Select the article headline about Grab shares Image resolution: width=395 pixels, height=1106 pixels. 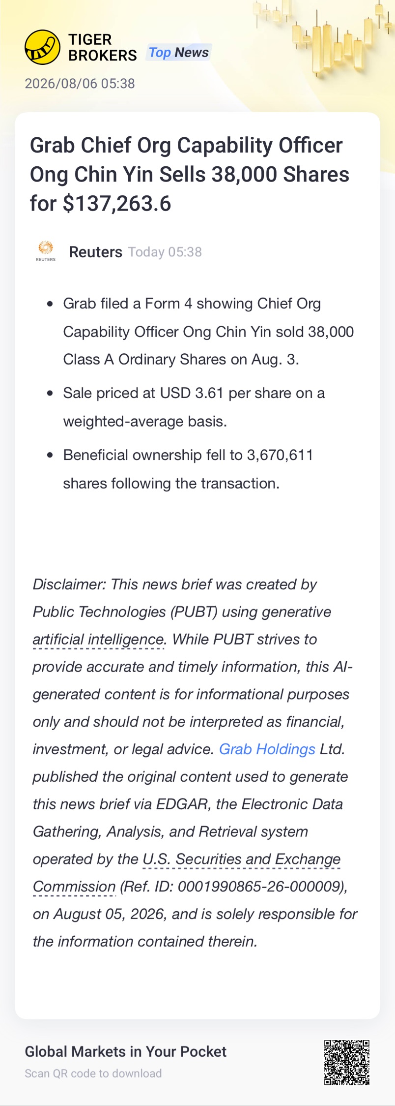(190, 174)
